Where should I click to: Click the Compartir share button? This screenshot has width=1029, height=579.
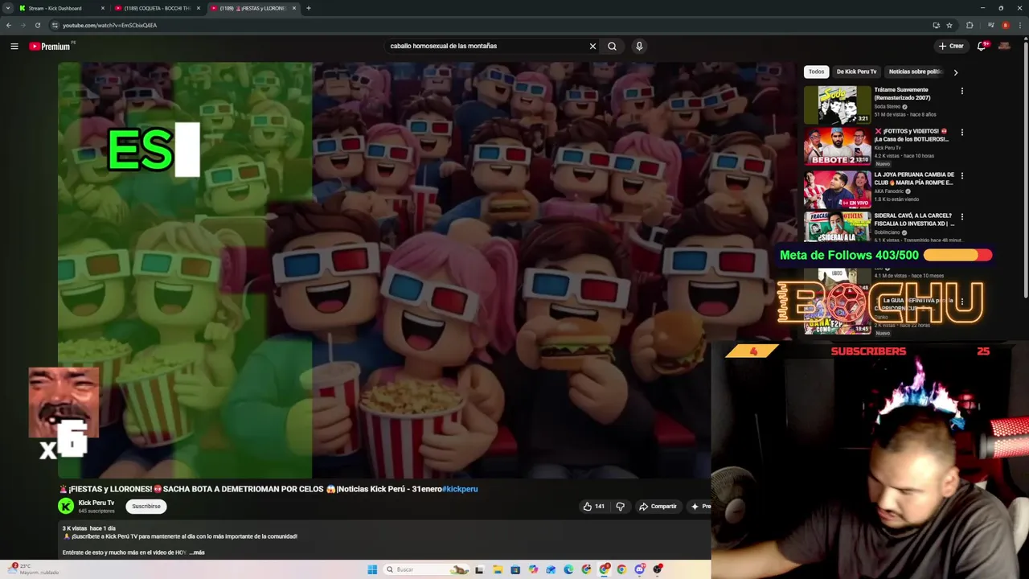[x=658, y=507]
